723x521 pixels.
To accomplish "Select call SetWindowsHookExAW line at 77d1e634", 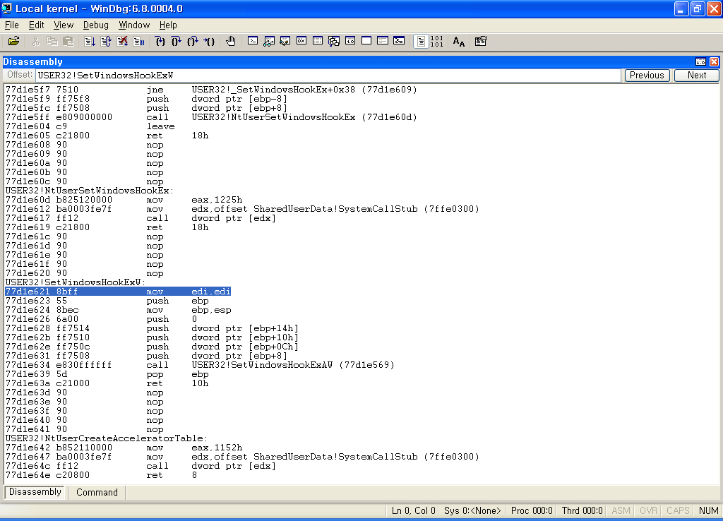I will point(200,365).
